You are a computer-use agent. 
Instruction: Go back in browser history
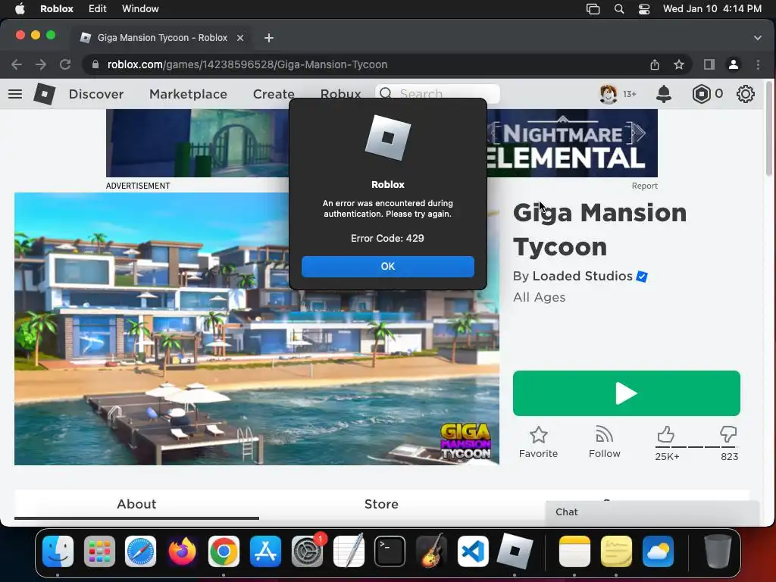17,64
